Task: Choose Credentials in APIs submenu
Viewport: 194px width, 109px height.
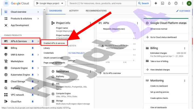Action: pyautogui.click(x=48, y=53)
